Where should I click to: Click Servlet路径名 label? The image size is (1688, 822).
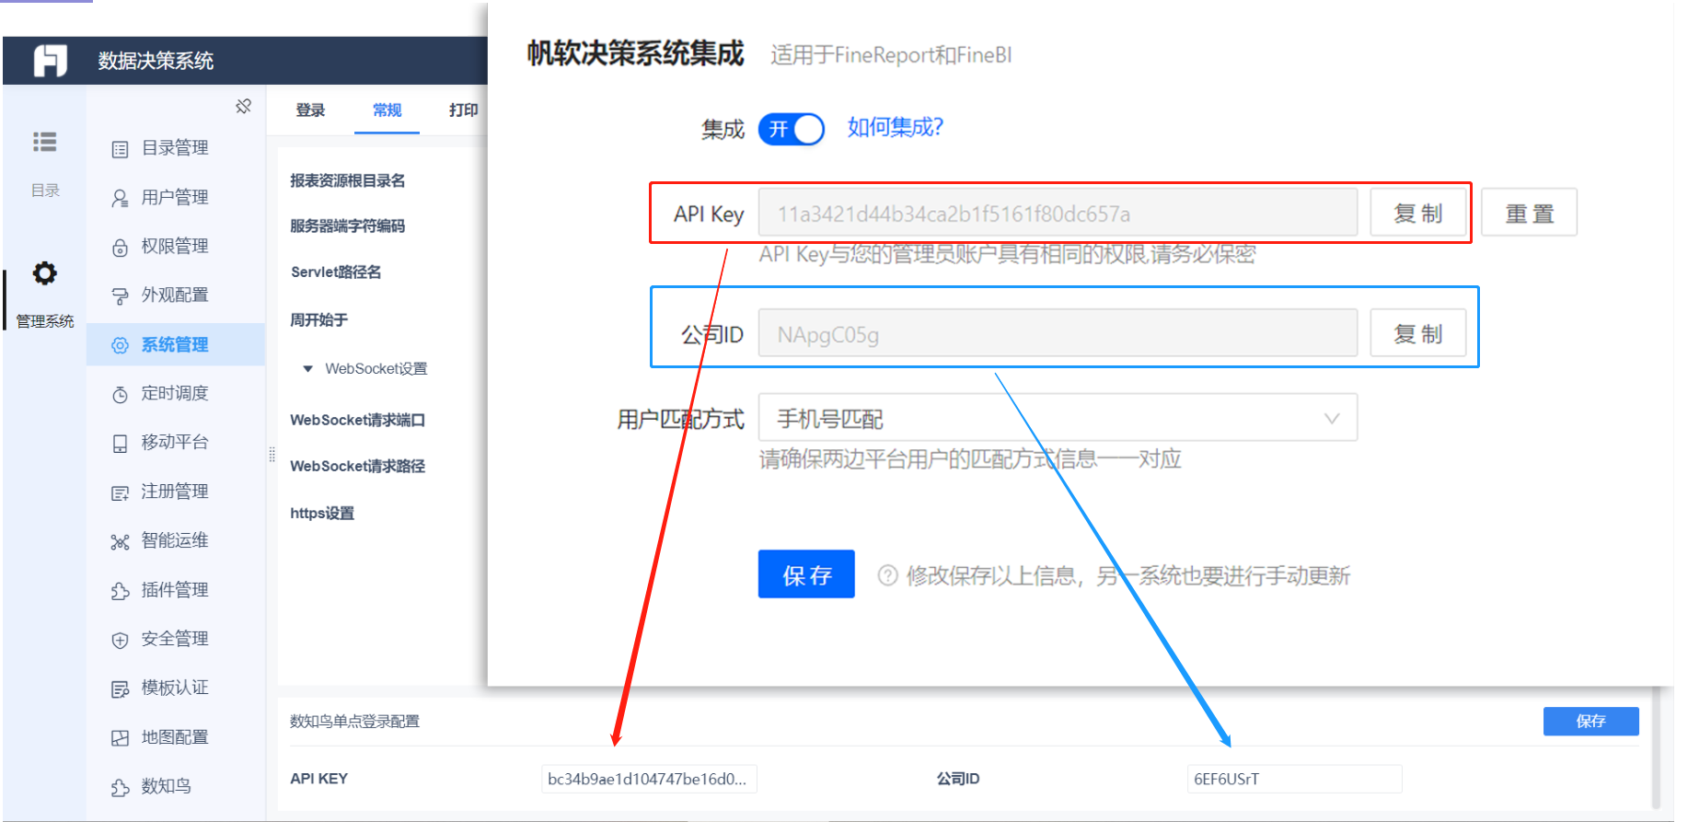336,272
